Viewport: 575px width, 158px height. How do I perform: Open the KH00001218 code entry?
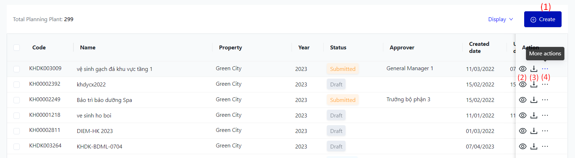click(x=45, y=115)
